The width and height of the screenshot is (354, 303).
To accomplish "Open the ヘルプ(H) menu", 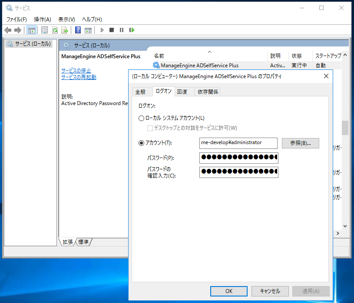I will click(92, 20).
